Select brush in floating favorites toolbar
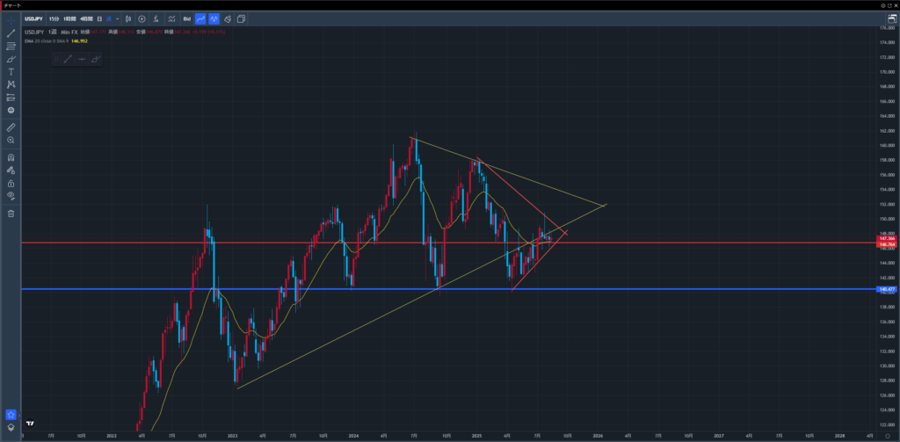 [95, 59]
